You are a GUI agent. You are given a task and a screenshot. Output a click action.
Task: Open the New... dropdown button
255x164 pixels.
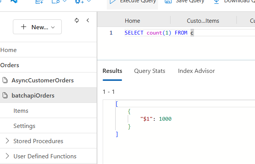(37, 27)
